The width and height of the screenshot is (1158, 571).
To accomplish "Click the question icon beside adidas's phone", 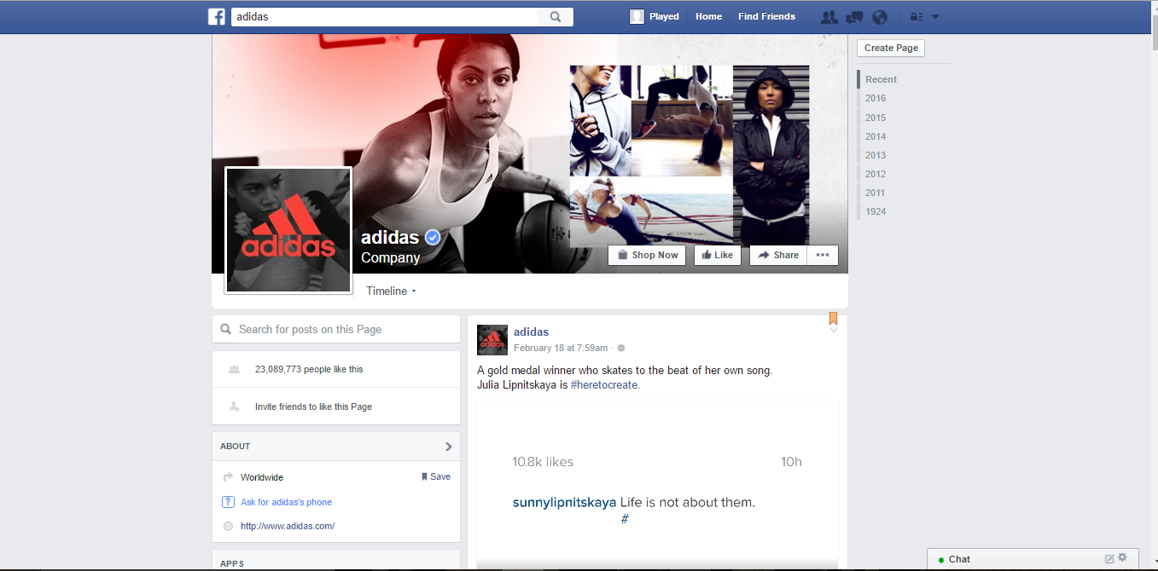I will point(229,502).
